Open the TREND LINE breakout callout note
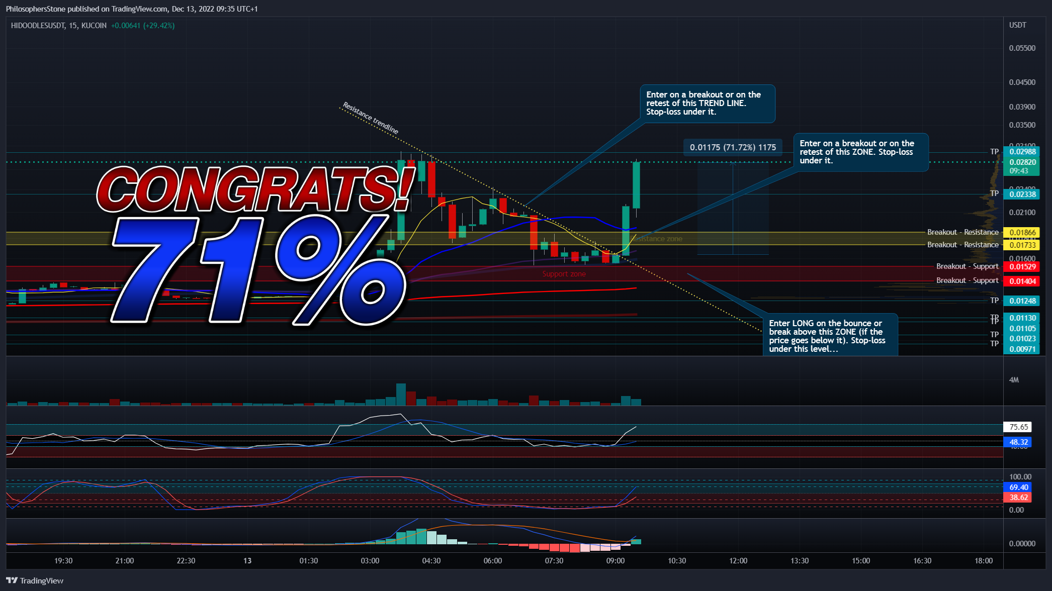1052x591 pixels. pos(708,104)
